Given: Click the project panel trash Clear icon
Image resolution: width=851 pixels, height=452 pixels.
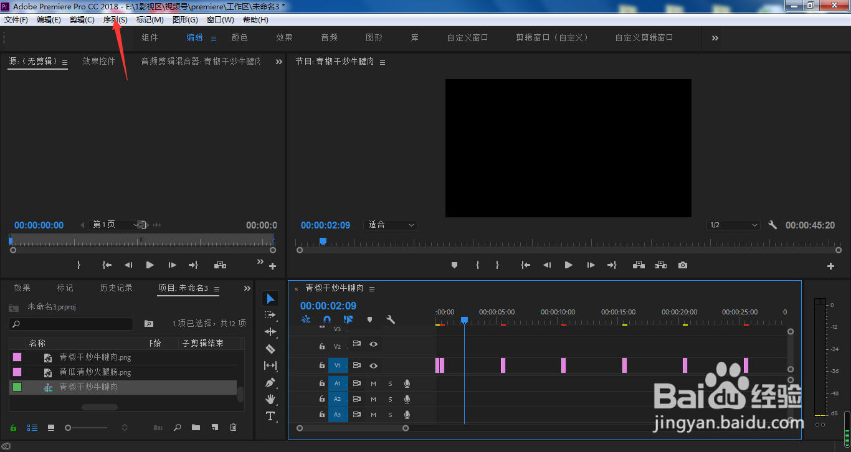Looking at the screenshot, I should point(234,428).
